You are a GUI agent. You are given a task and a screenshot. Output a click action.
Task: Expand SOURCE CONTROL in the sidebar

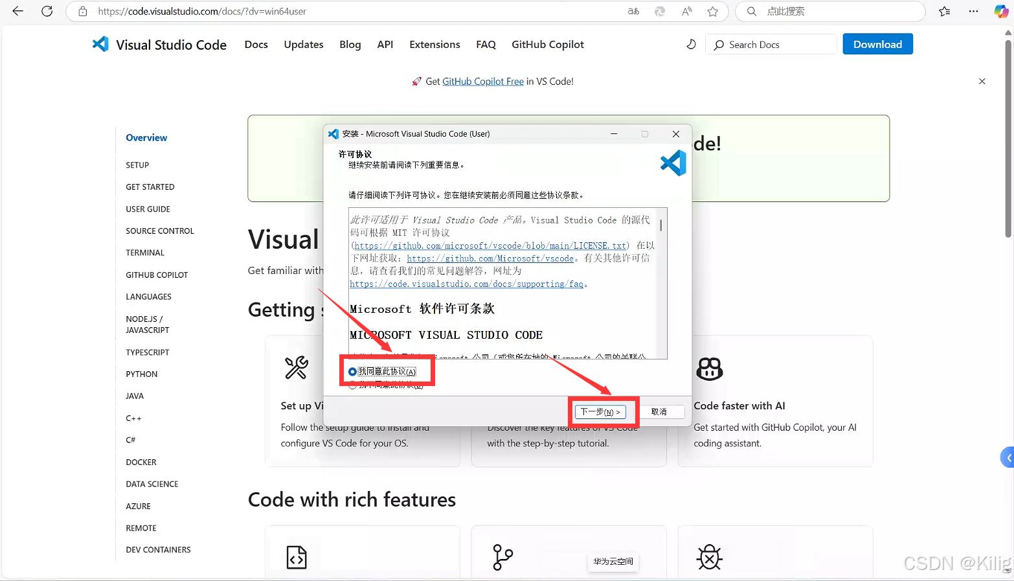coord(160,231)
